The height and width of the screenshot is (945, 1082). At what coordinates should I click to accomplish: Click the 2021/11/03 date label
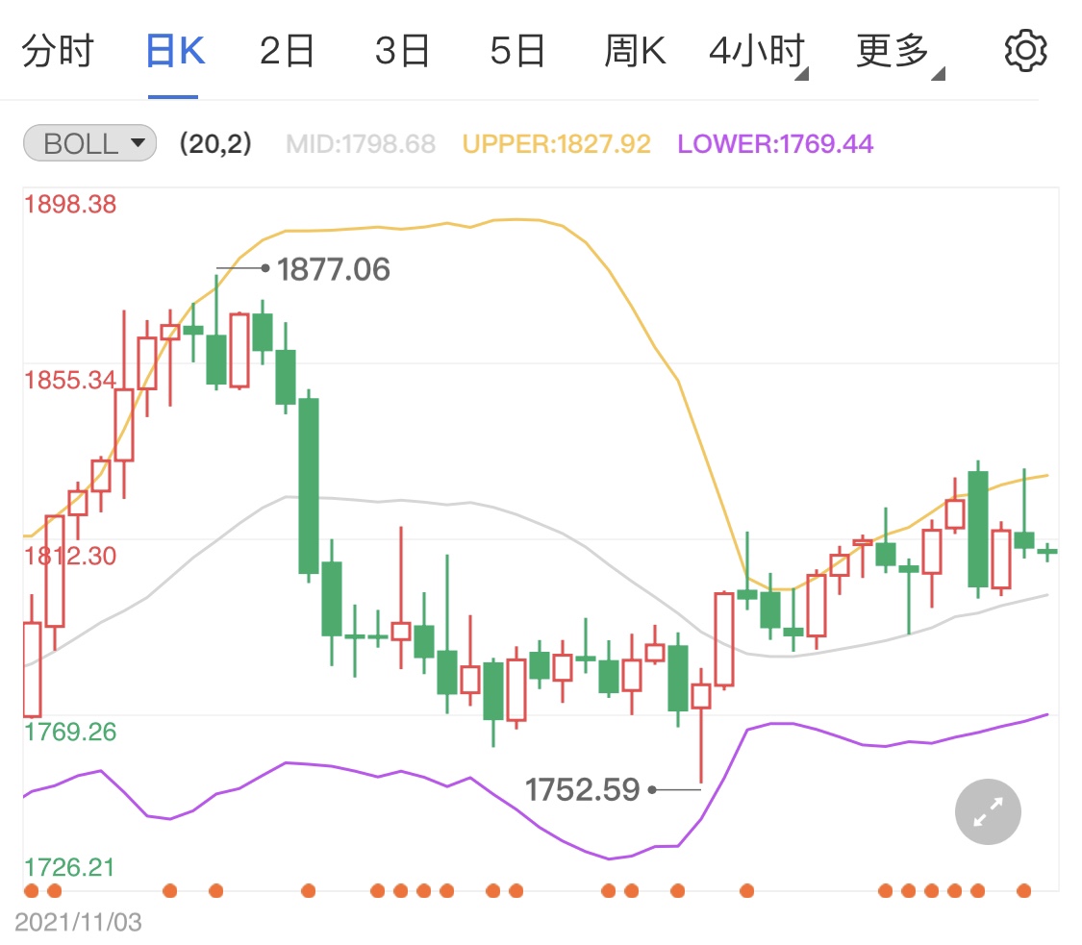tap(78, 922)
